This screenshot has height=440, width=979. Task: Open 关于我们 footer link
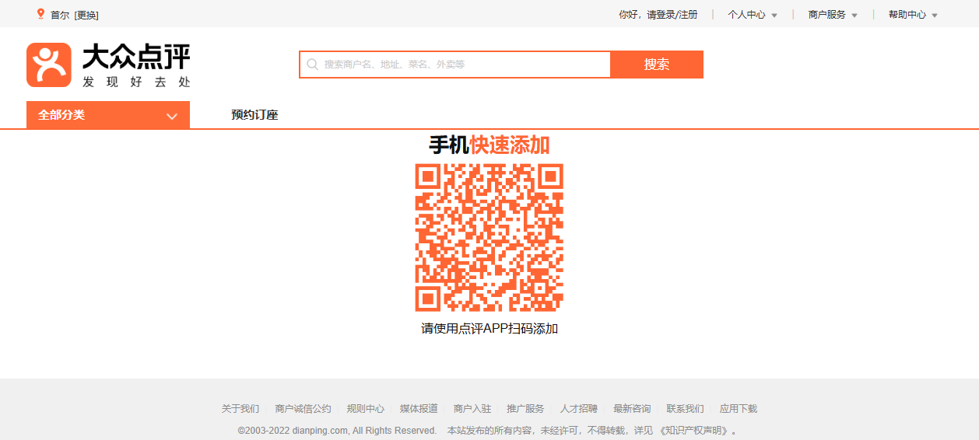point(240,409)
